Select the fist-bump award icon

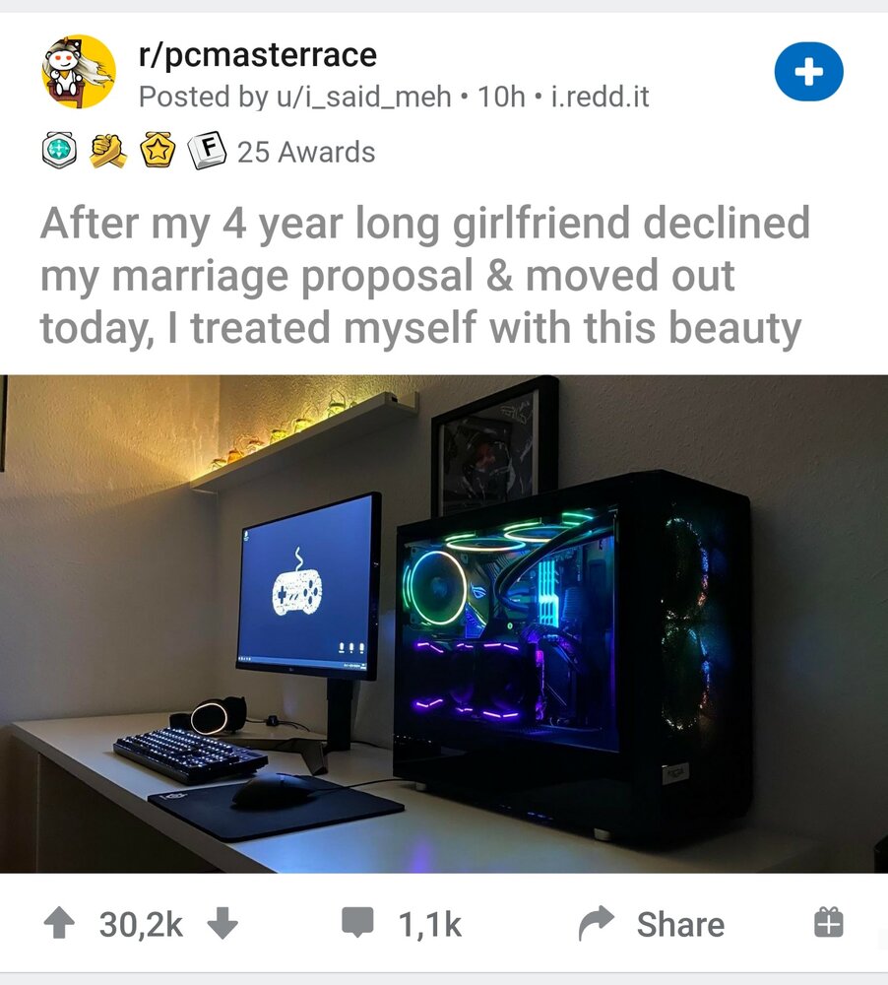click(108, 151)
